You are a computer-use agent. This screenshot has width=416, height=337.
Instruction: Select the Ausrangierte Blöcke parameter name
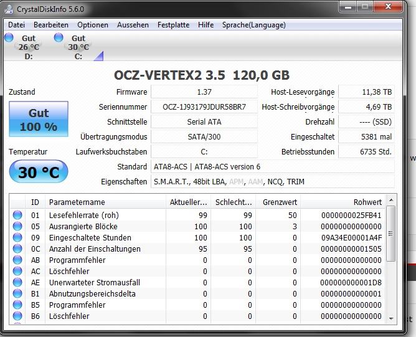pos(83,226)
